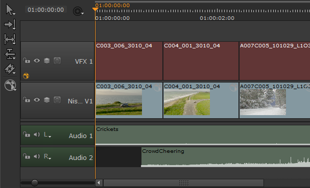Viewport: 310px width, 188px height.
Task: Lock the Audio 2 track
Action: pyautogui.click(x=27, y=156)
